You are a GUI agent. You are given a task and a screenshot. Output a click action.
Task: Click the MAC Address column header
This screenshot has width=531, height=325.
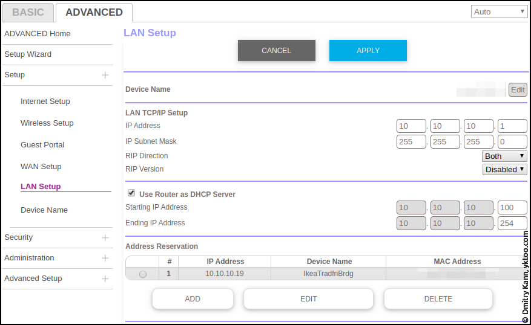click(x=457, y=262)
